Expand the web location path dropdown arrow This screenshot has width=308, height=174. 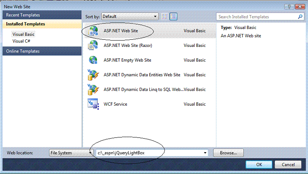pyautogui.click(x=205, y=153)
